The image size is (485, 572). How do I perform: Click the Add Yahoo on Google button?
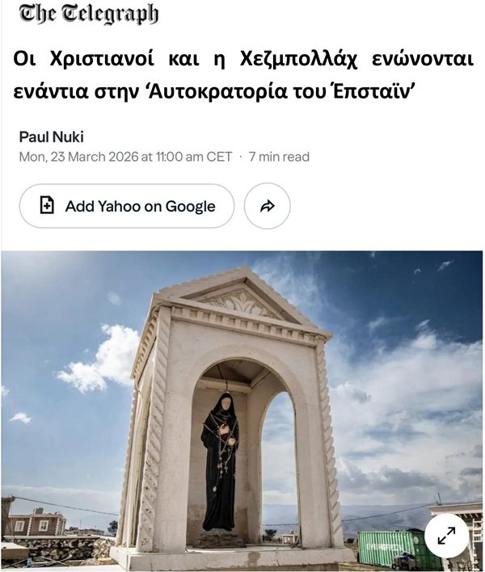pos(127,206)
